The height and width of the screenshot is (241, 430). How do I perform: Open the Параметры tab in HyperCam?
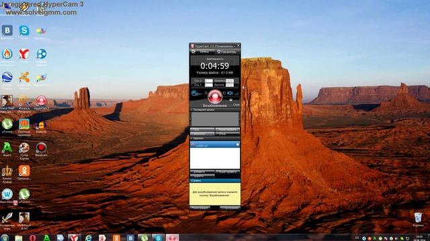click(227, 52)
